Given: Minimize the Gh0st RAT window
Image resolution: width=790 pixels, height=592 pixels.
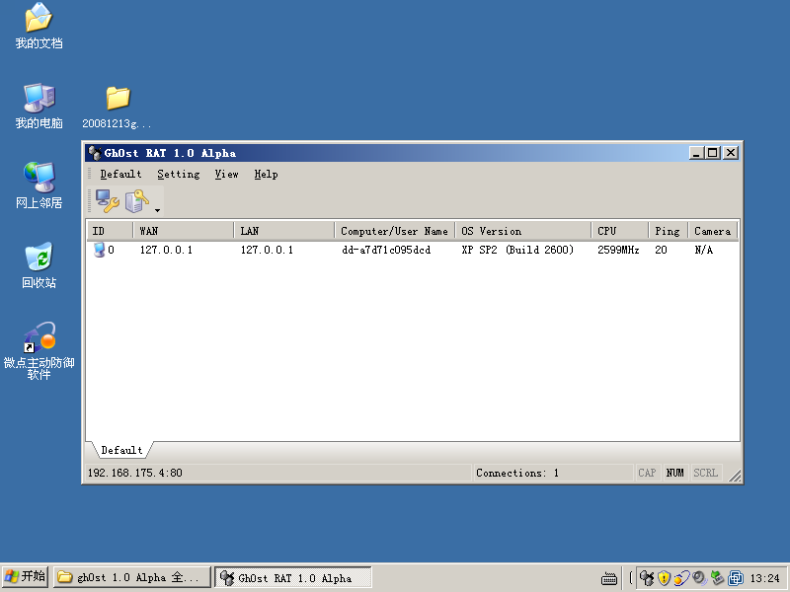Looking at the screenshot, I should click(696, 153).
